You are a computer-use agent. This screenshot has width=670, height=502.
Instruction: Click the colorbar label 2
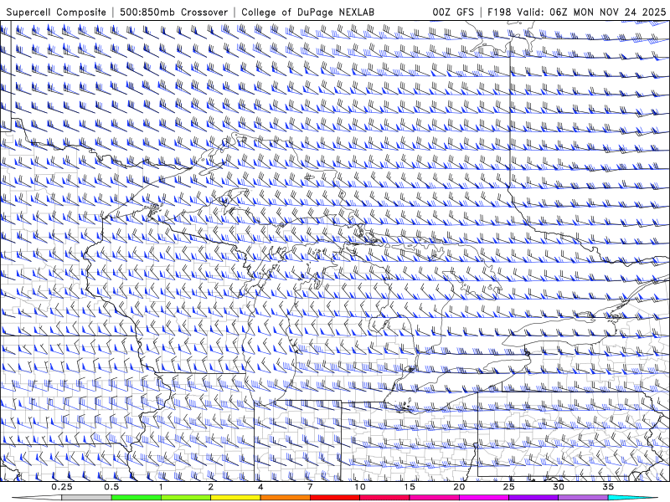[x=211, y=487]
